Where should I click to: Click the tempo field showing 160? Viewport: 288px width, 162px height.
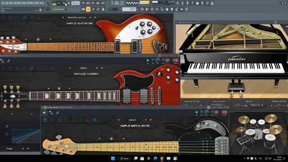pyautogui.click(x=75, y=3)
